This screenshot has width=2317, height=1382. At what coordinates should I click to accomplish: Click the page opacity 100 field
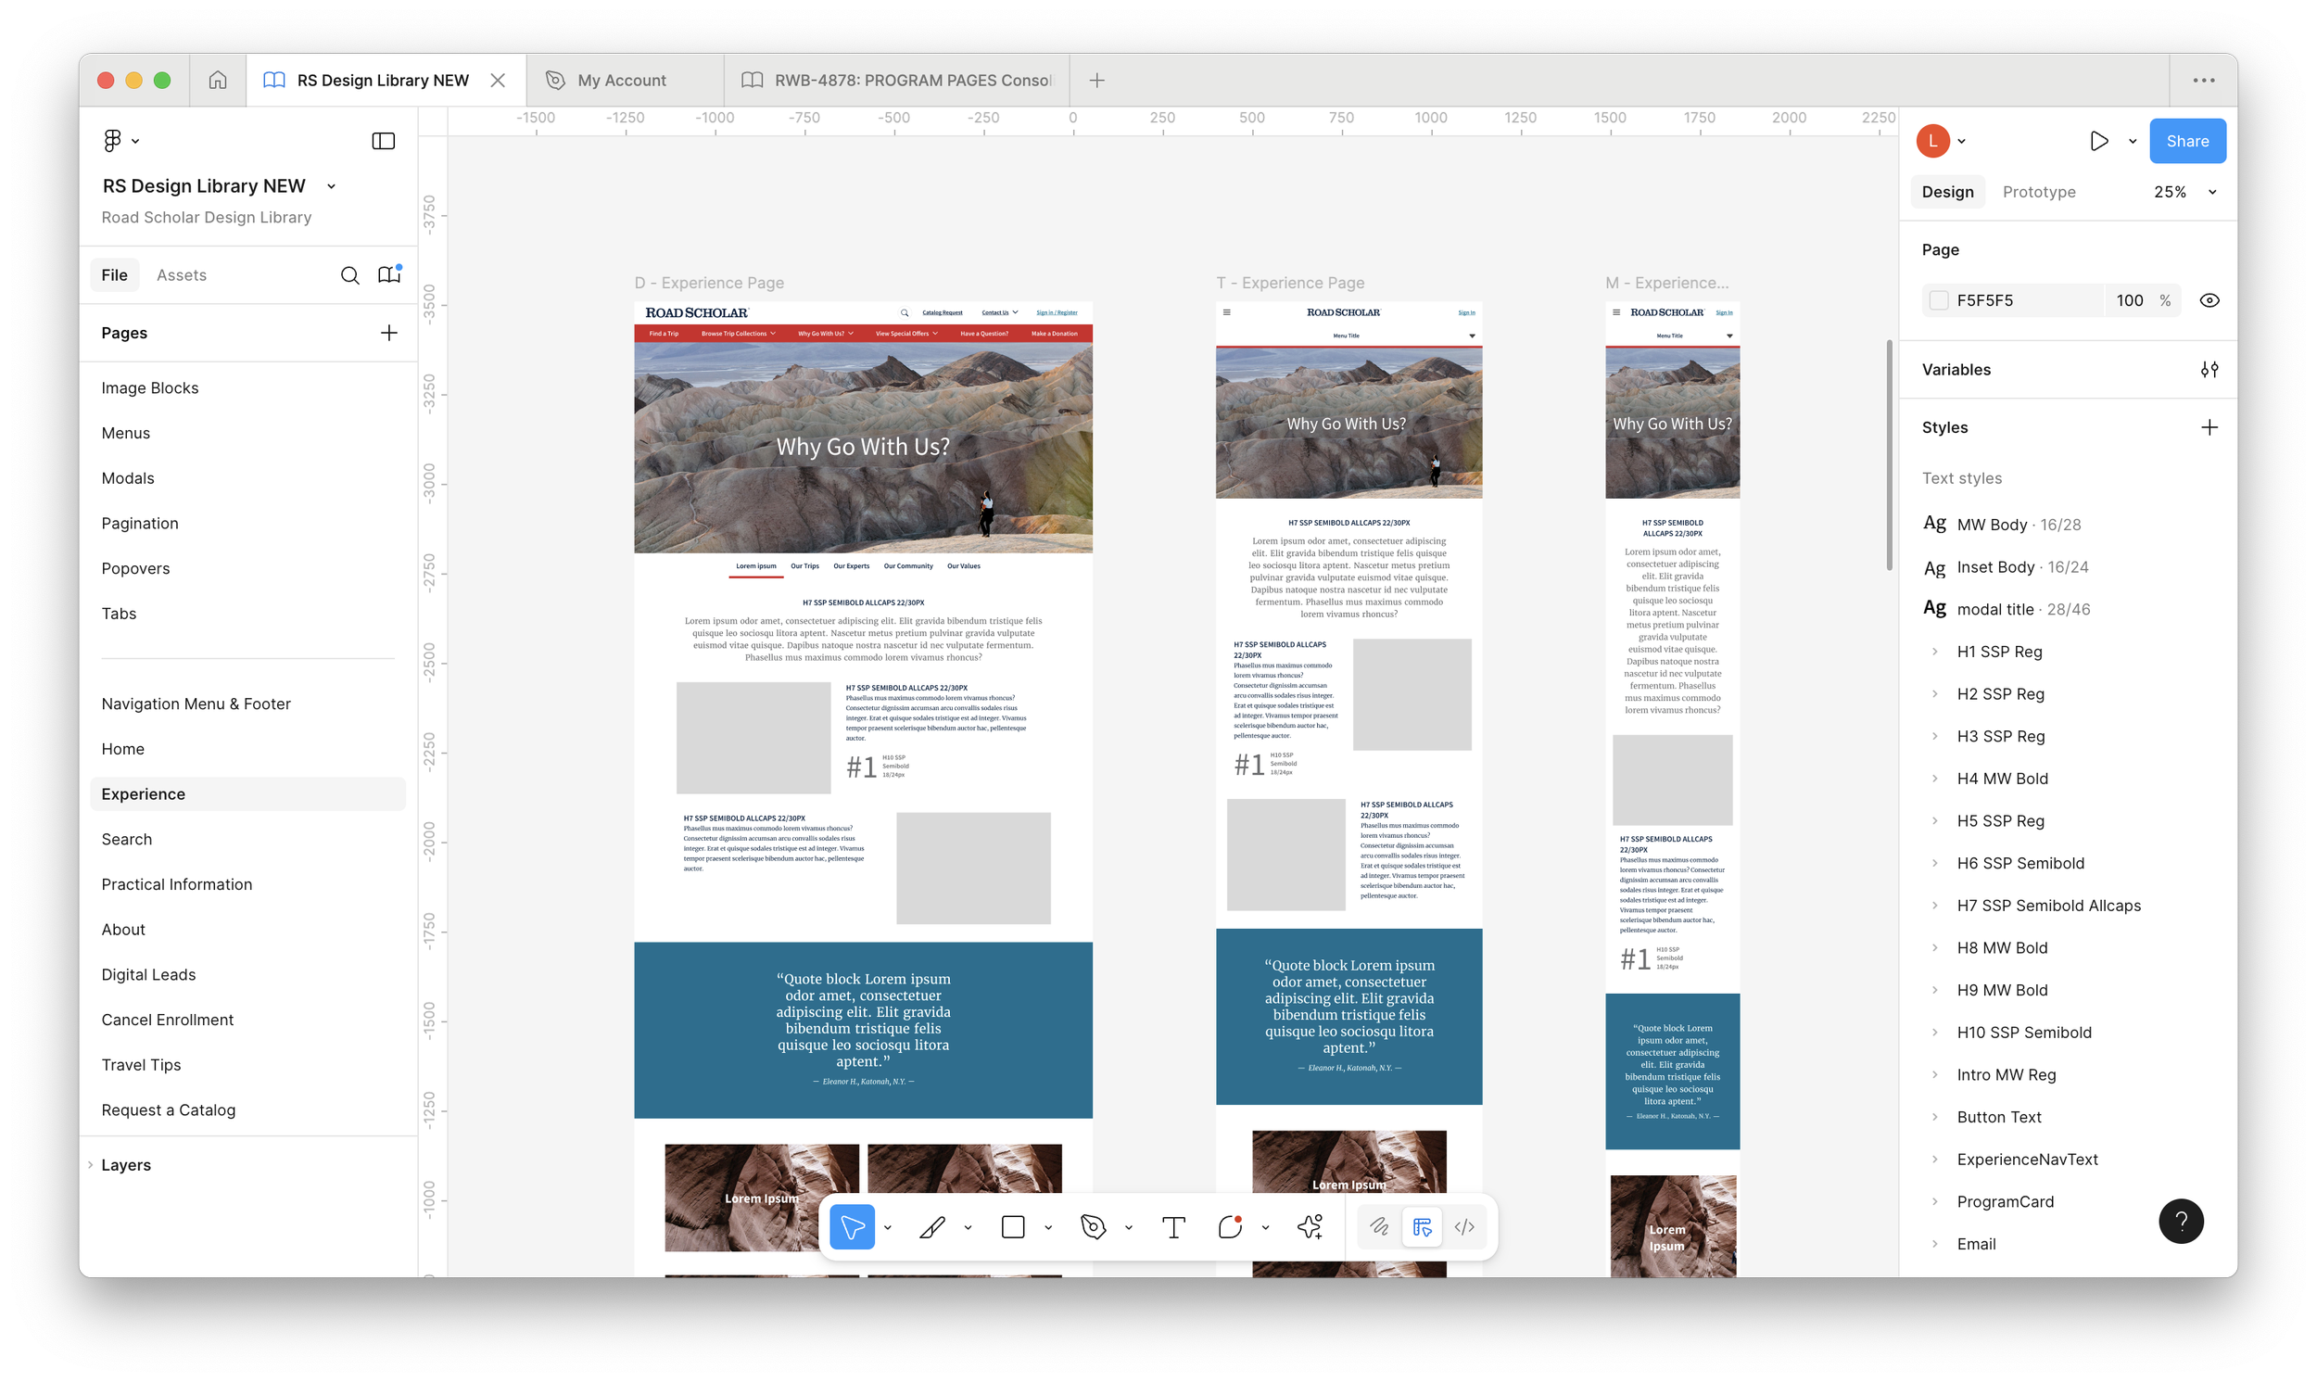[x=2129, y=301]
